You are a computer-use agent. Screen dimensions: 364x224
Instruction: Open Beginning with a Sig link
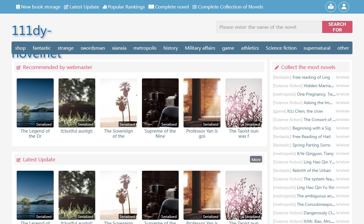coord(312,128)
